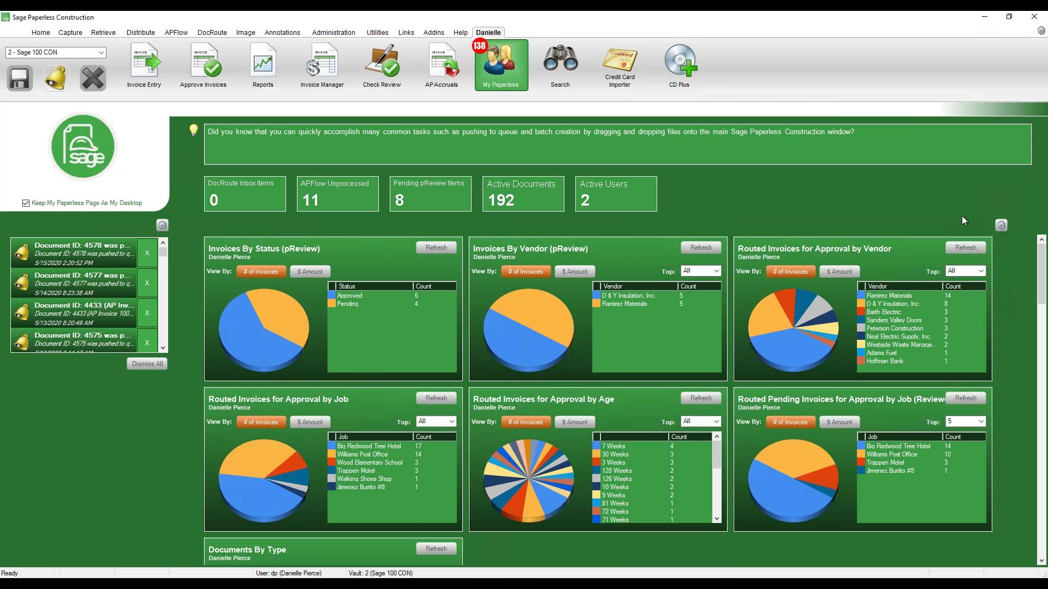Screen dimensions: 1048x589
Task: Dismiss the Document ID 4578 notification
Action: point(146,253)
